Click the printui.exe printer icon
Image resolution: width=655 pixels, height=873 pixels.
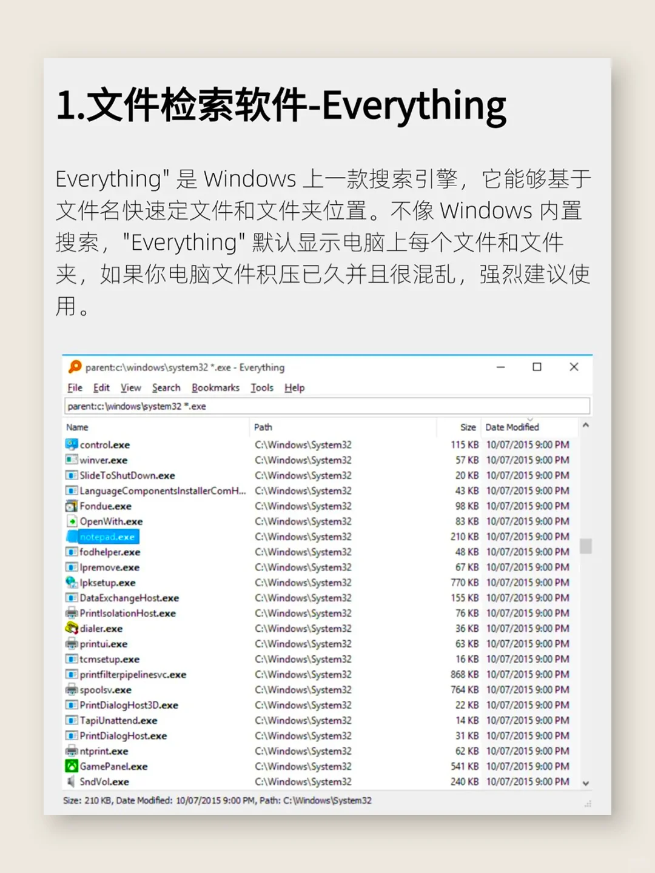pos(72,643)
